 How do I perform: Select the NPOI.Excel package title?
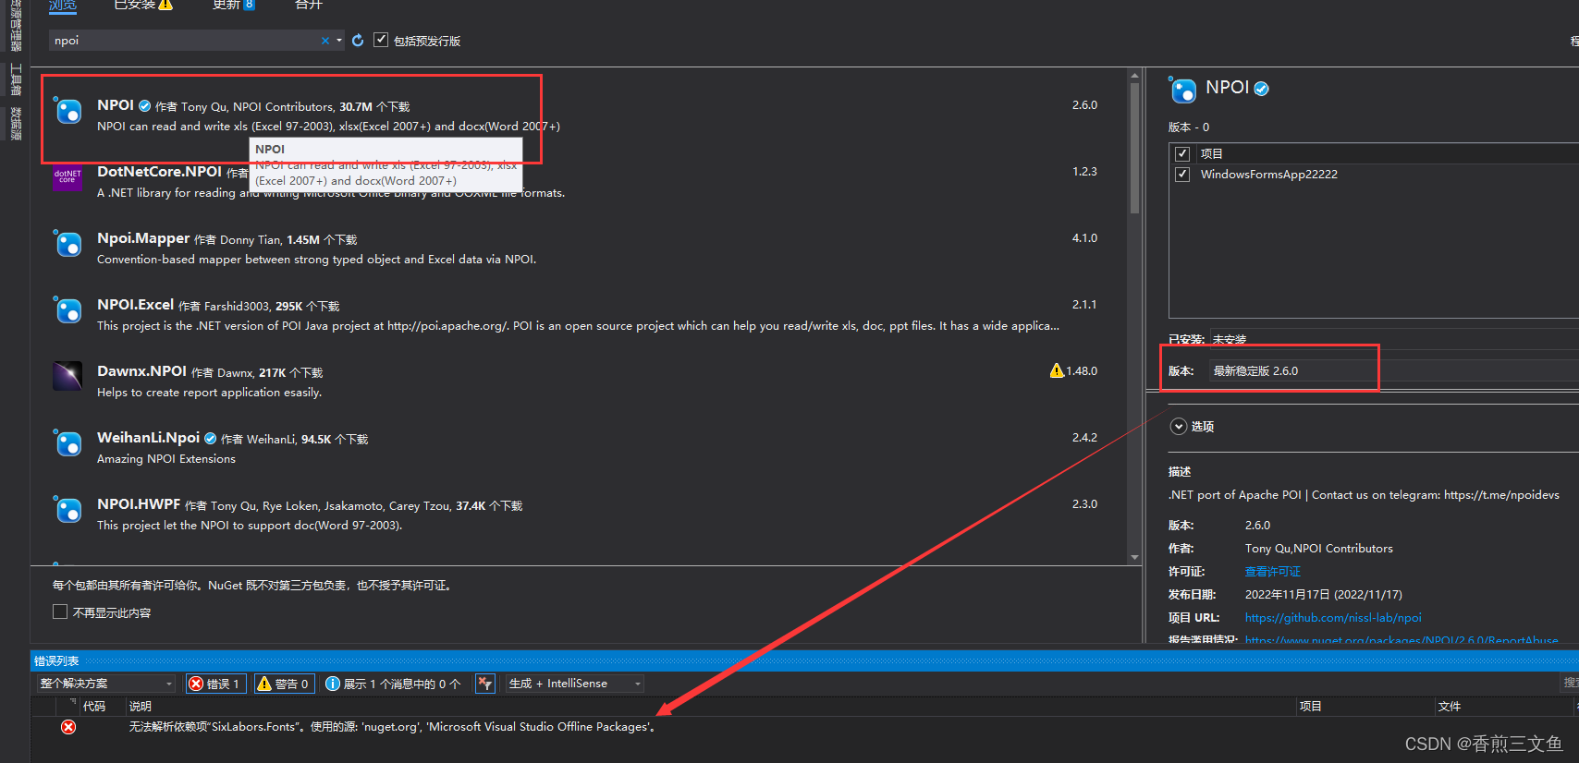[135, 304]
